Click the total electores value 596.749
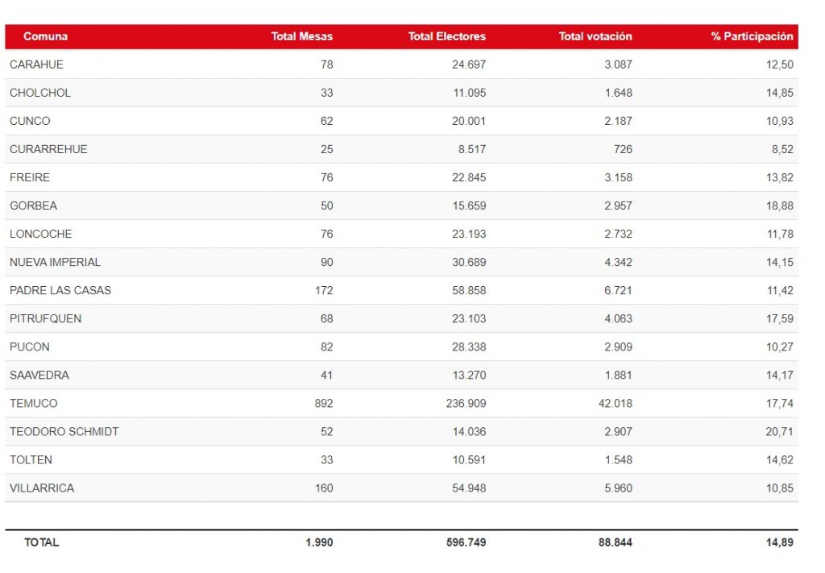Image resolution: width=825 pixels, height=573 pixels. tap(466, 542)
